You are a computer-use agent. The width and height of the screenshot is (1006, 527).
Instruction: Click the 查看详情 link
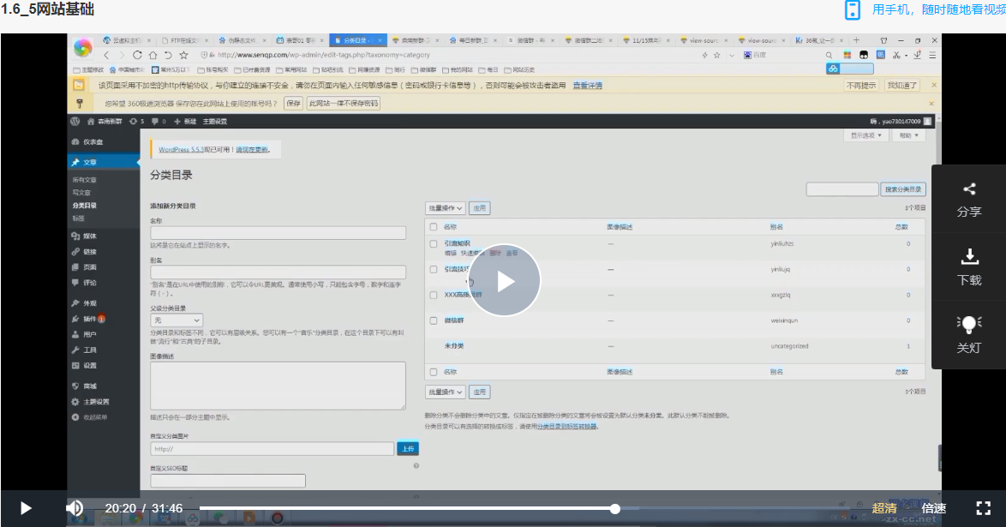[x=587, y=86]
